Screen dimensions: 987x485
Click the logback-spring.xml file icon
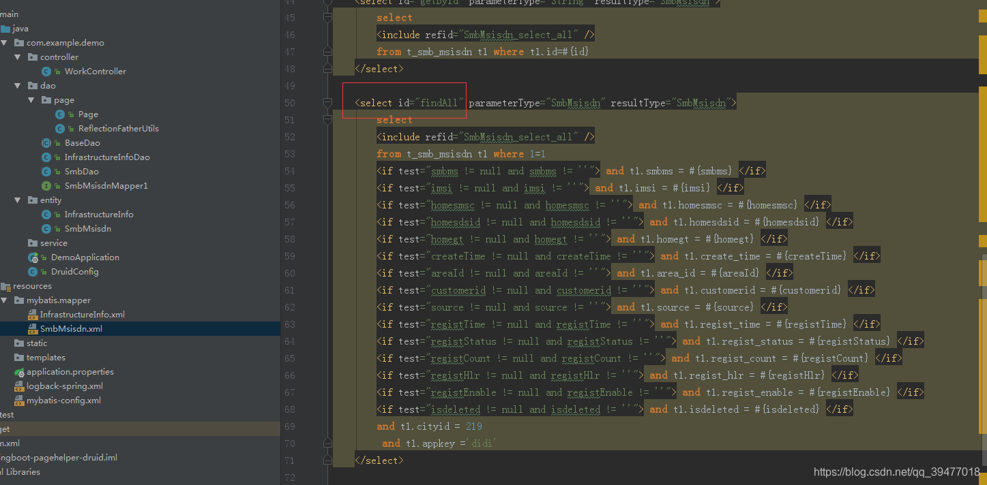coord(19,386)
